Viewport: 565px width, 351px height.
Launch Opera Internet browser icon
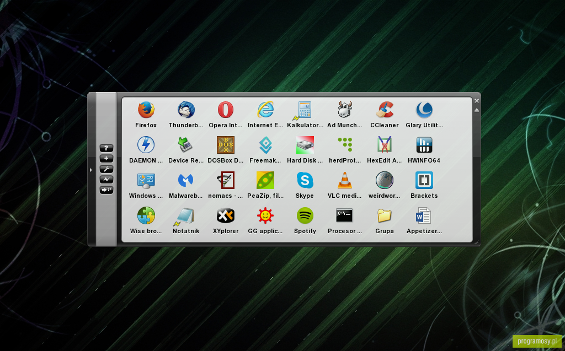(226, 110)
